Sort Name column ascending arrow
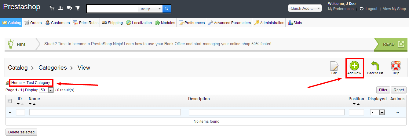The width and height of the screenshot is (409, 138). pos(34,104)
